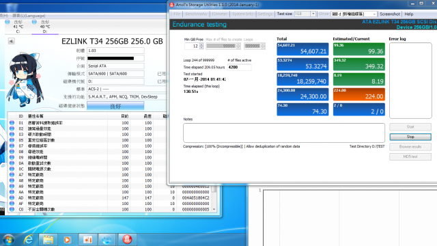Screen dimensions: 437x246
Task: Click the orange app icon on taskbar
Action: click(x=87, y=240)
